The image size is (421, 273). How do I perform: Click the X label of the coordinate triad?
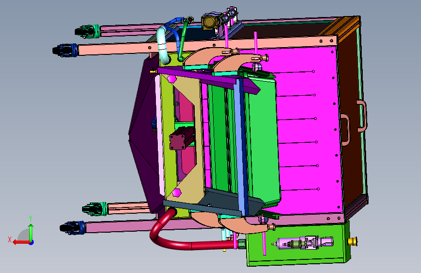[10, 239]
